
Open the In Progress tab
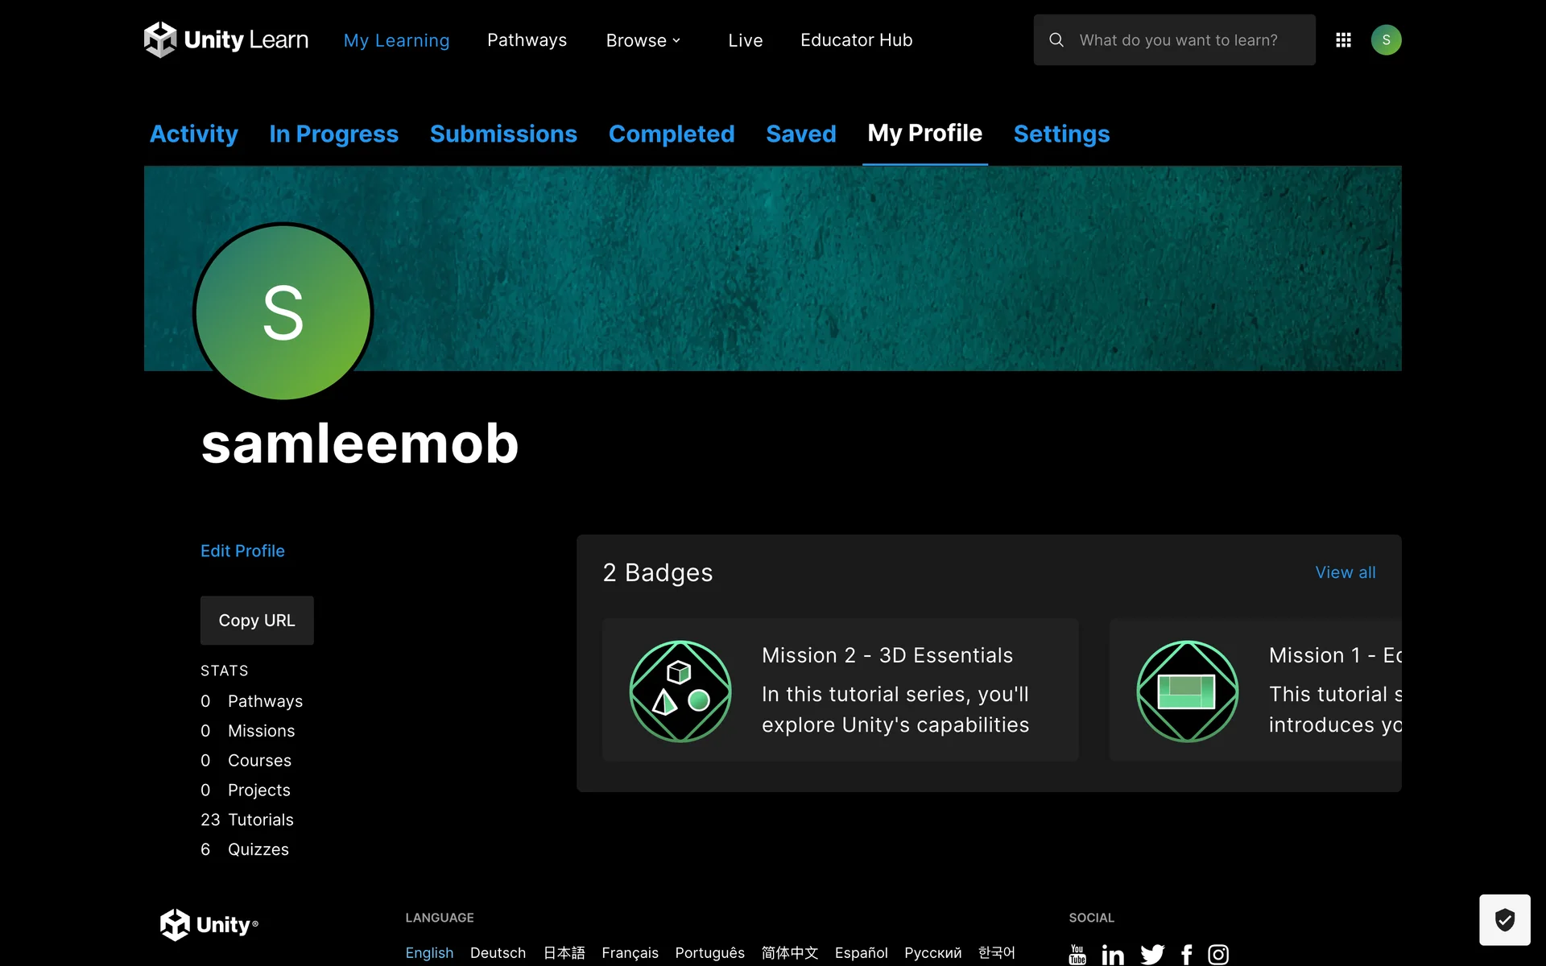click(333, 134)
